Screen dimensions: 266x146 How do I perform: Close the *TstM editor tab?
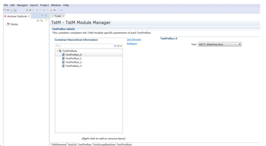(x=63, y=16)
